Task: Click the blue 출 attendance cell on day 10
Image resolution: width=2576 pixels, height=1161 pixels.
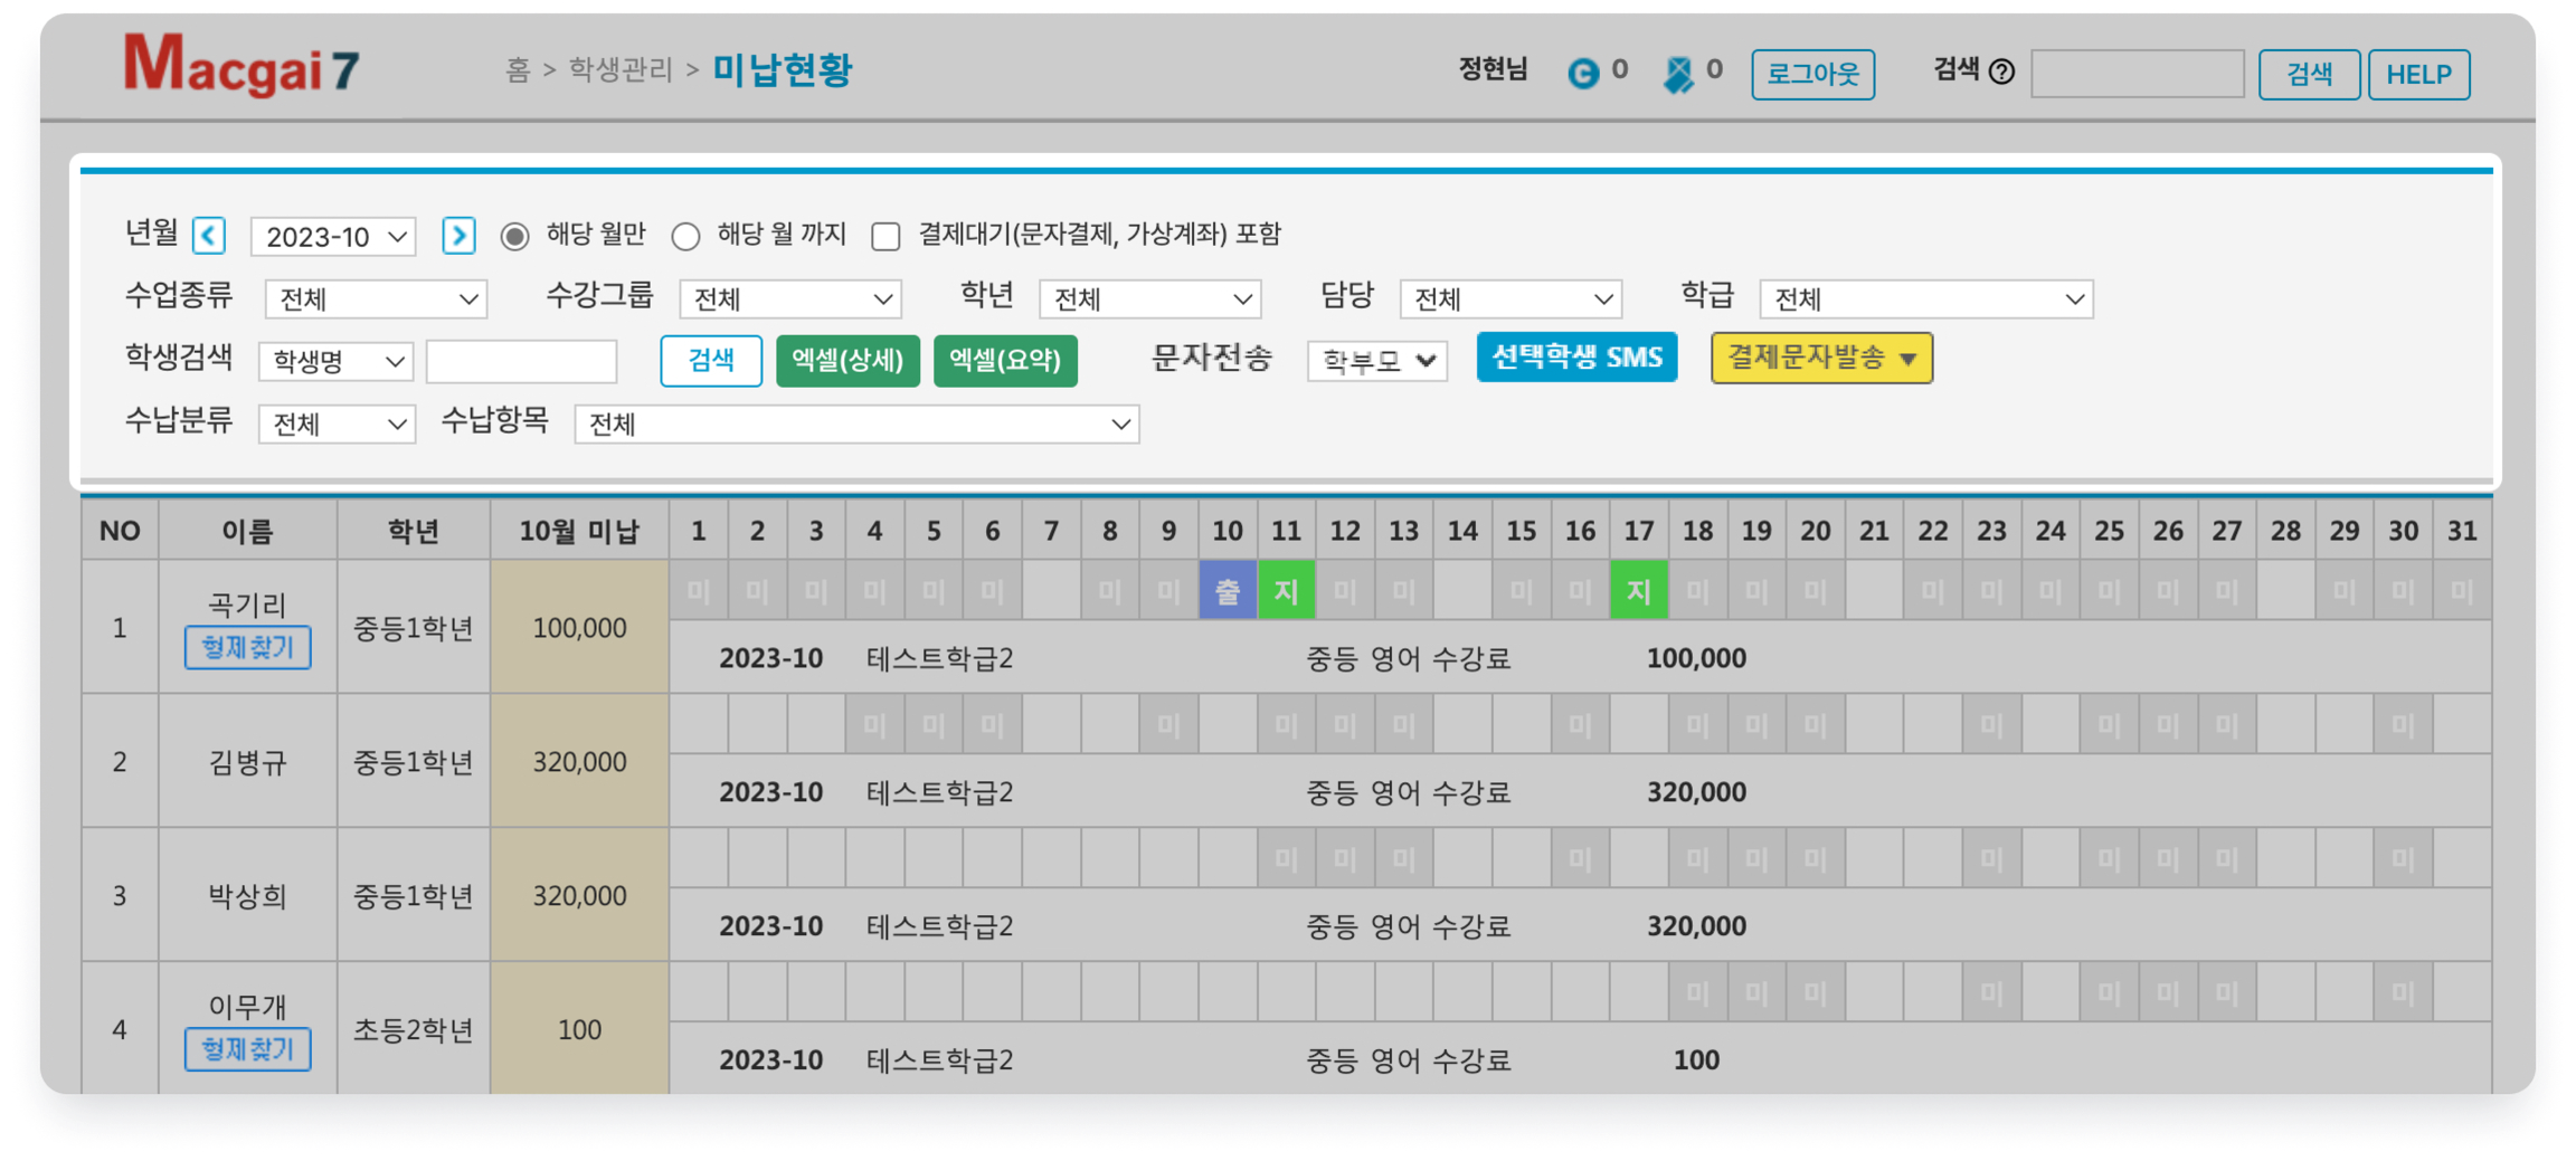Action: point(1227,591)
